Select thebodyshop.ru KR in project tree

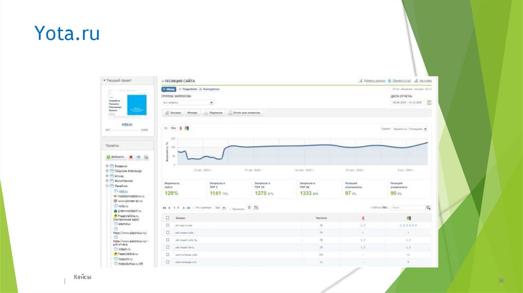(x=131, y=264)
